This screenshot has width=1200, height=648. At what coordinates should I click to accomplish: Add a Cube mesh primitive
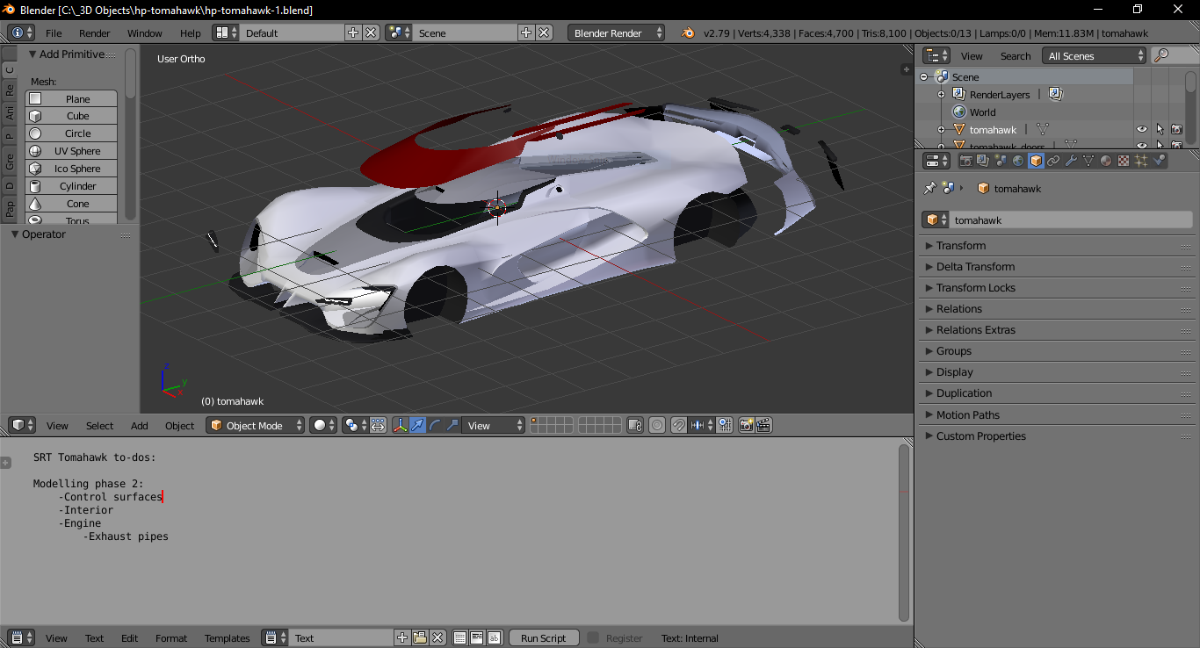71,116
